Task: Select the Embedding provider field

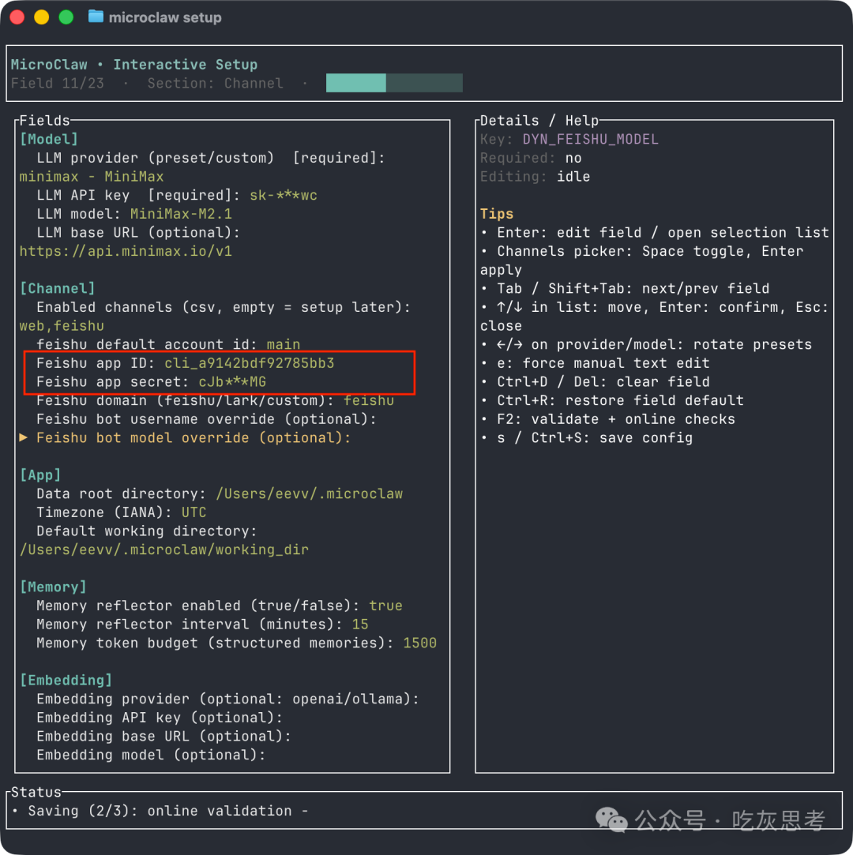Action: [x=227, y=699]
